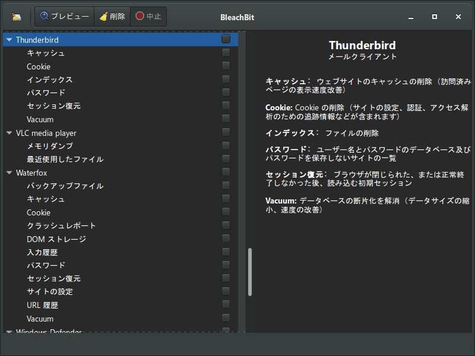This screenshot has height=356, width=475.
Task: Select キャッシュ under Thunderbird
Action: coord(121,53)
